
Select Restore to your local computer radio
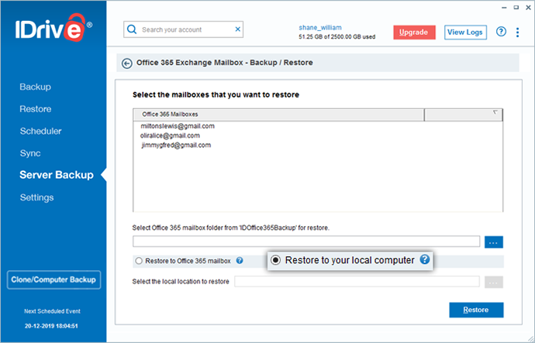click(276, 260)
